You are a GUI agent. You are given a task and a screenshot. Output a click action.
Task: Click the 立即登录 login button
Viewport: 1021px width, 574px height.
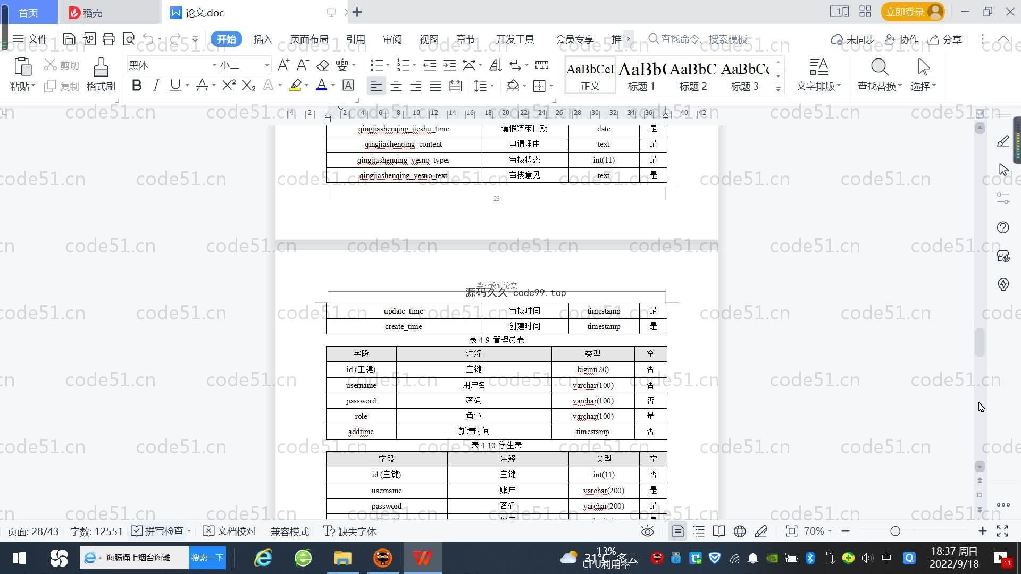913,12
